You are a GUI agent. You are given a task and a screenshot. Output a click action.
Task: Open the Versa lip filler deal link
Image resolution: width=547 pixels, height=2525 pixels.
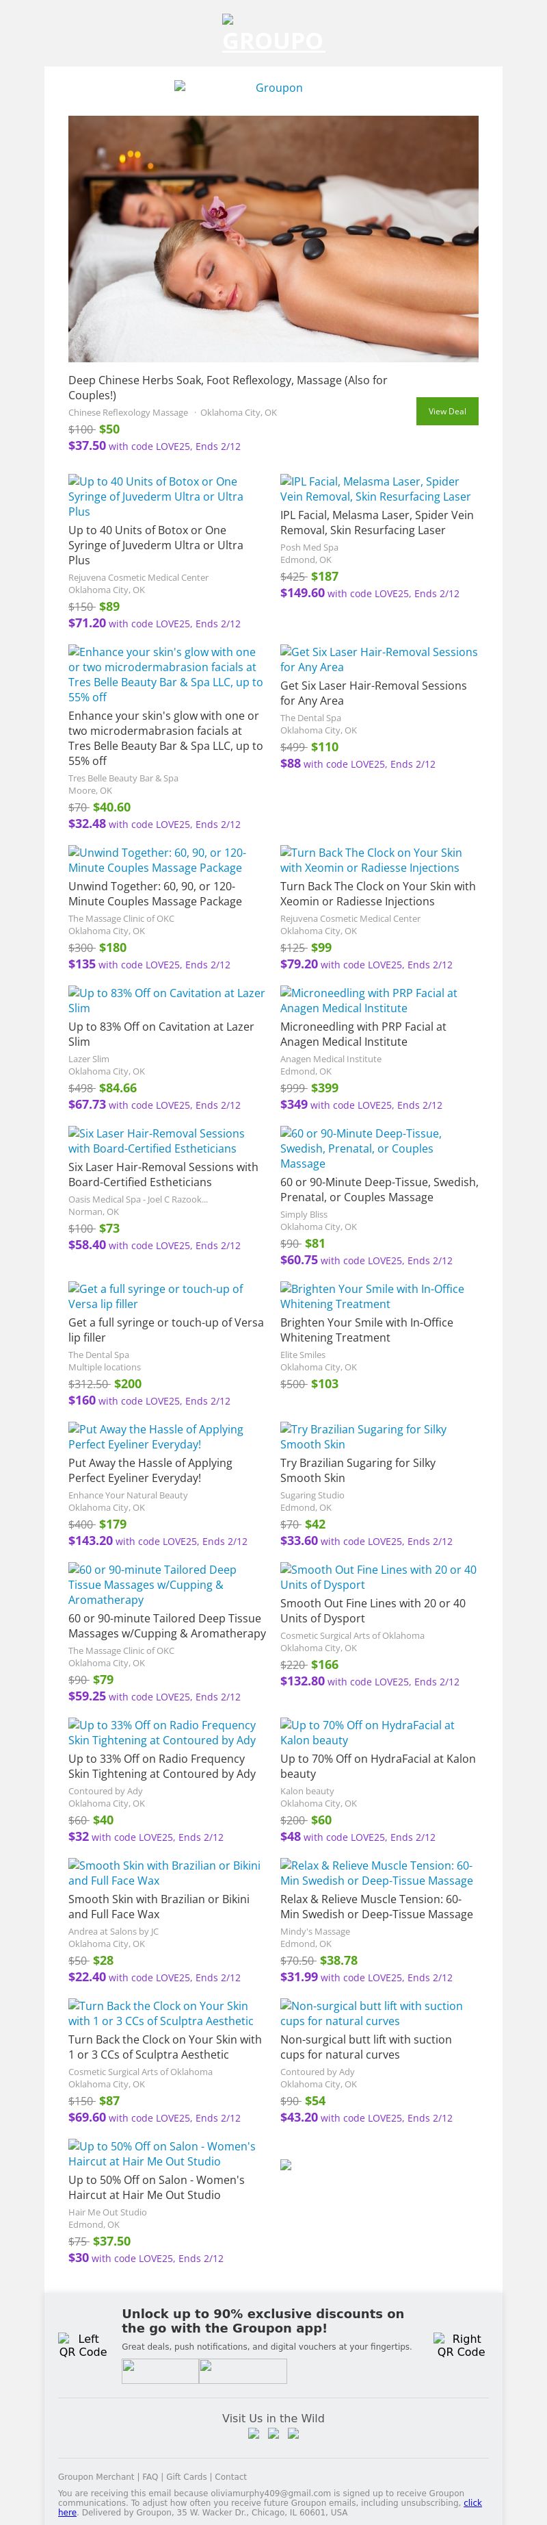point(156,1296)
